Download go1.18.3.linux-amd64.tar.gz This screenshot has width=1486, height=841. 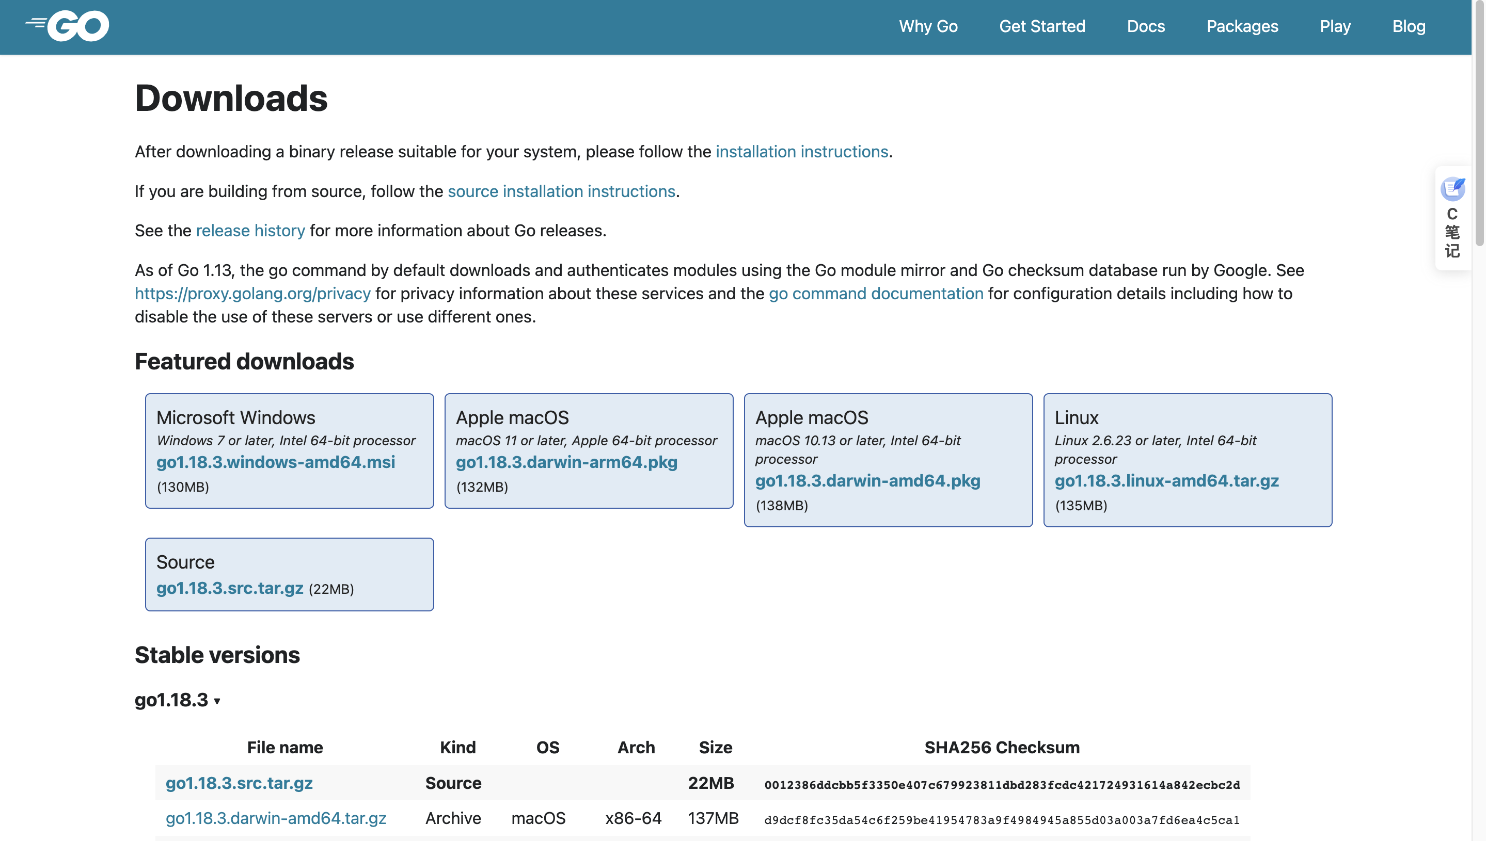tap(1166, 480)
